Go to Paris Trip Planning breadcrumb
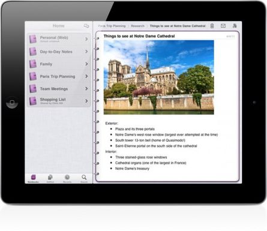The height and width of the screenshot is (231, 267). pyautogui.click(x=112, y=26)
